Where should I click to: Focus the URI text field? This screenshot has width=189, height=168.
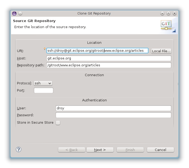[x=97, y=51]
